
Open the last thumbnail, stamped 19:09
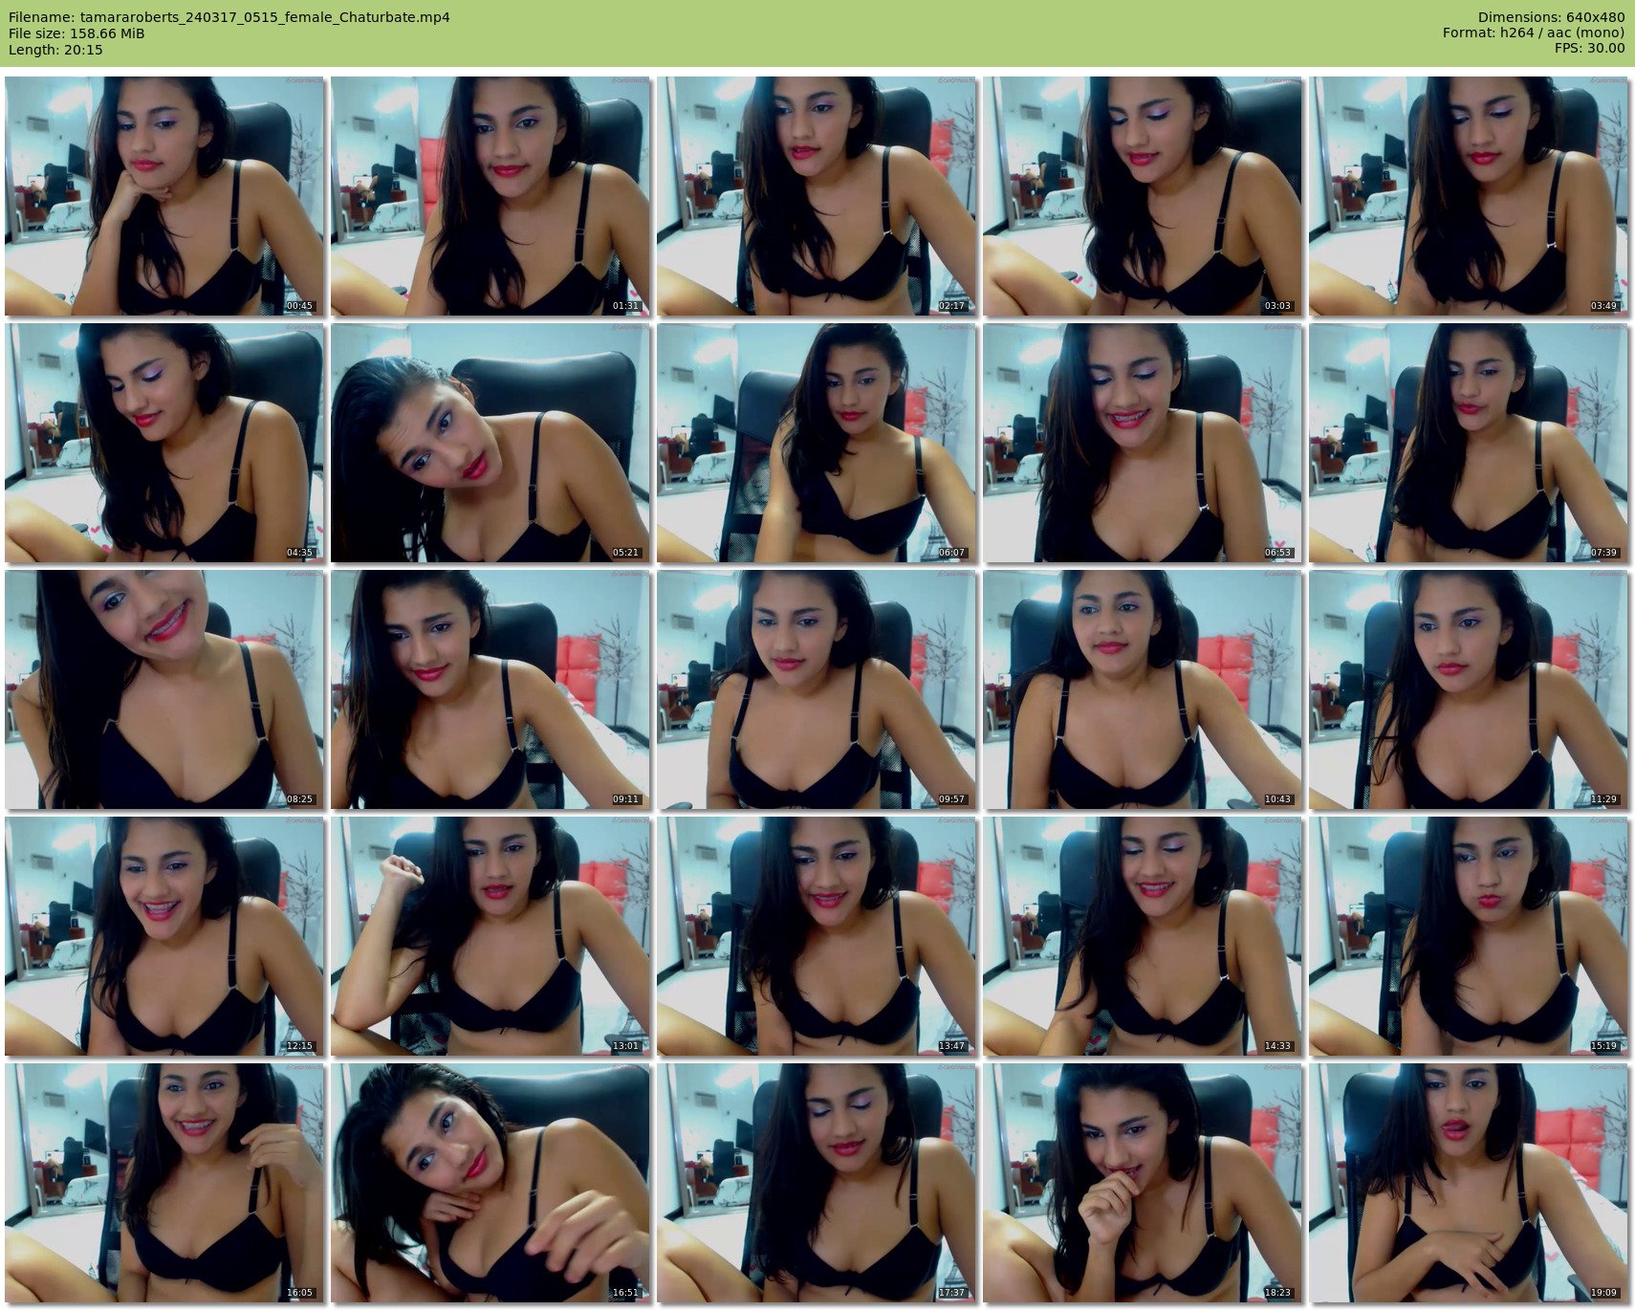[1469, 1183]
